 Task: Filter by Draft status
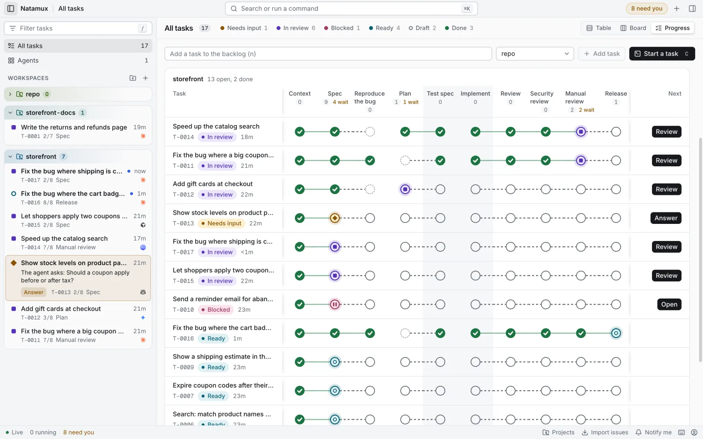pyautogui.click(x=422, y=28)
